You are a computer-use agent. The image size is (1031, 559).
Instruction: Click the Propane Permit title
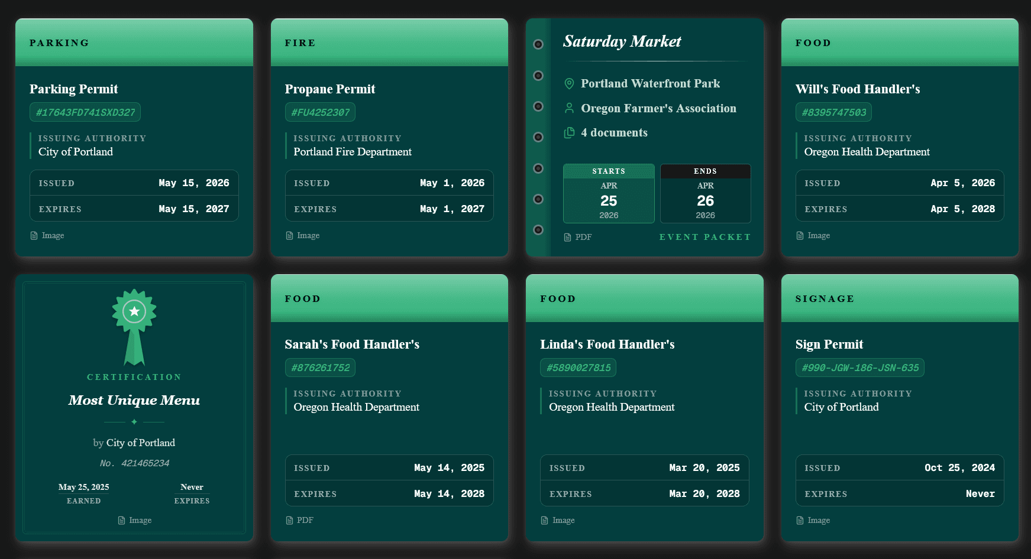(330, 89)
